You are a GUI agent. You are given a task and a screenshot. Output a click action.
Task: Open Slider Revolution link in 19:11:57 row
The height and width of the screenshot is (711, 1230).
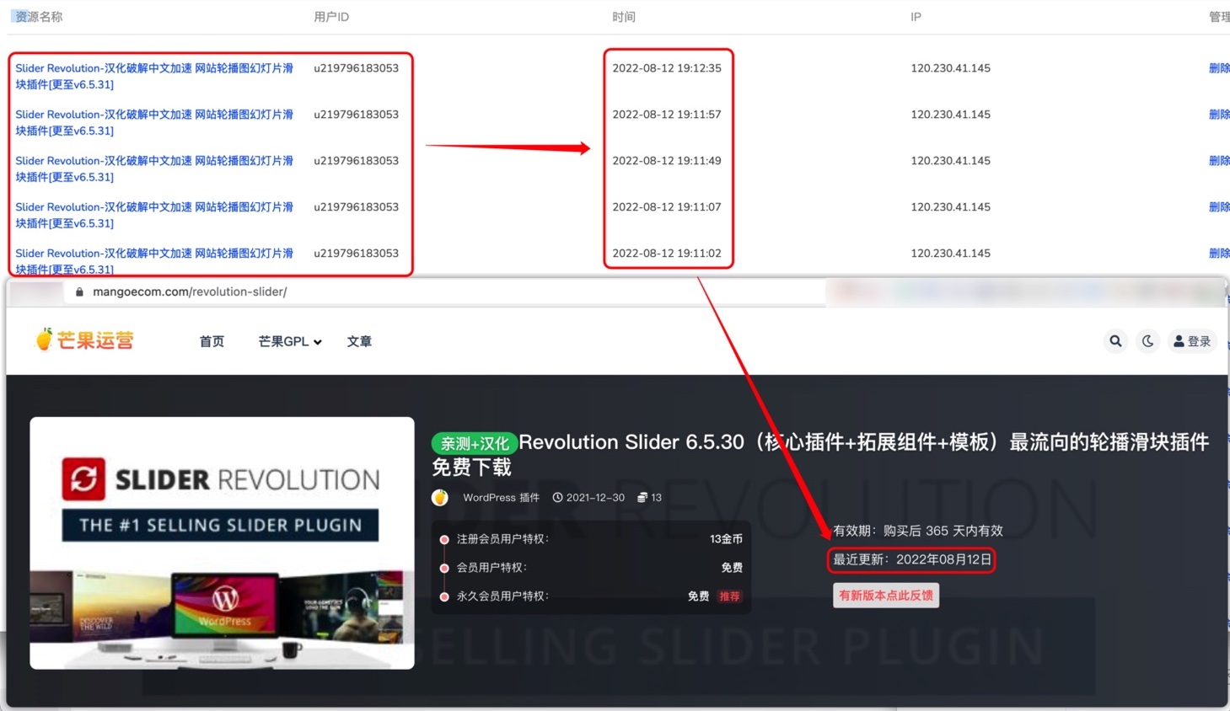[154, 122]
